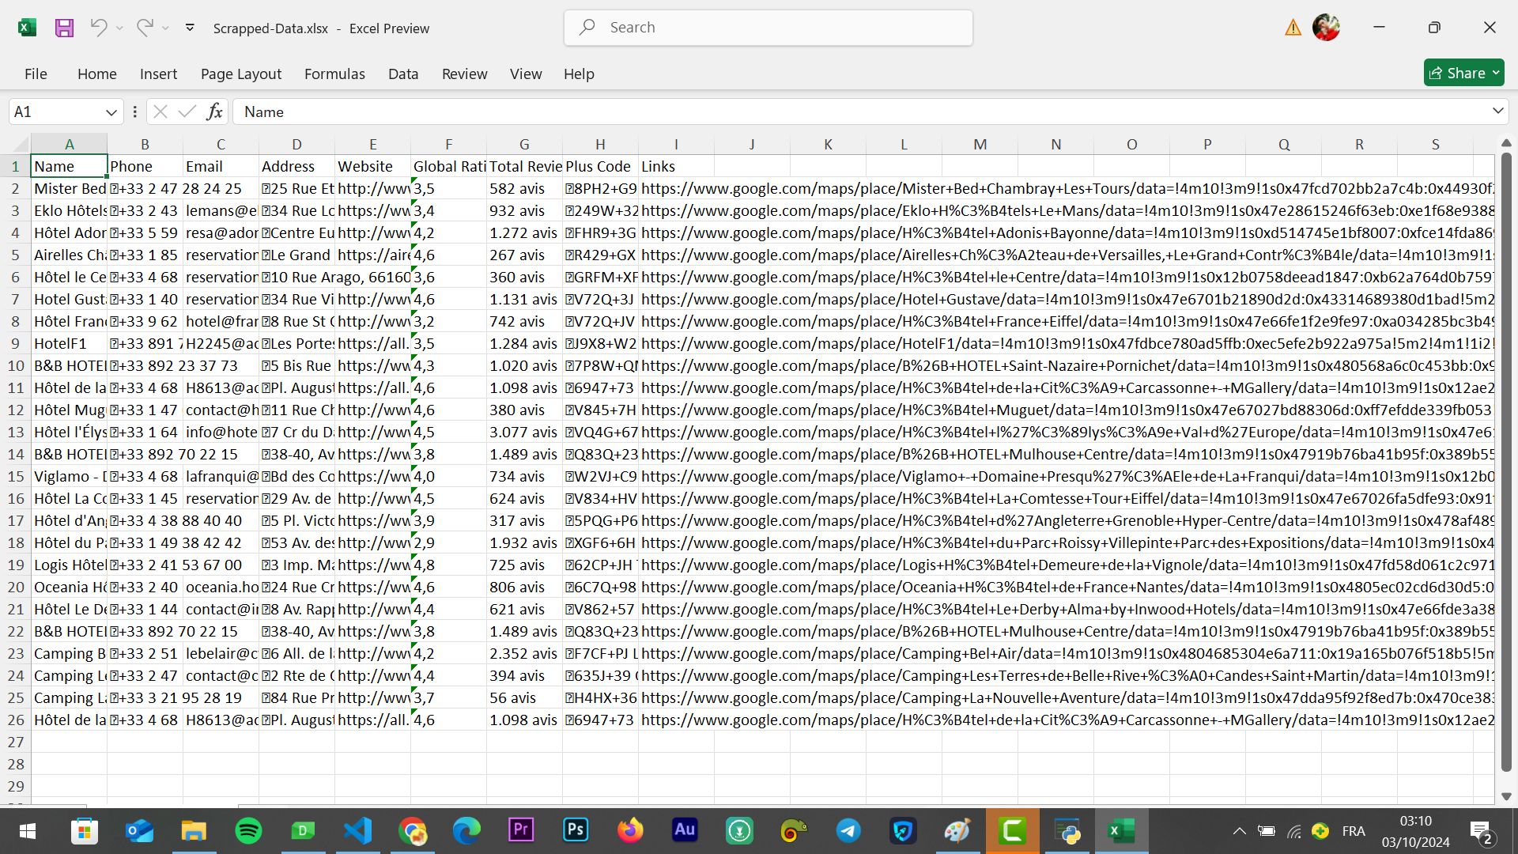Screen dimensions: 1518x854
Task: Open the Python app on taskbar
Action: coord(1067,831)
